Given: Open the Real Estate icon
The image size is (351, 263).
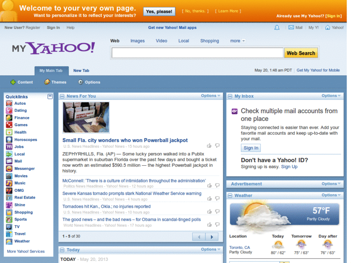Looking at the screenshot, I should coord(9,198).
